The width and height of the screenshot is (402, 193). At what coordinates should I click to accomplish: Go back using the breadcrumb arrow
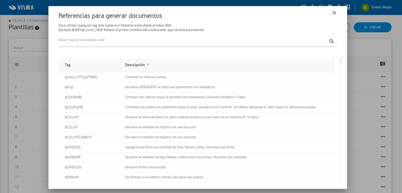click(x=10, y=21)
